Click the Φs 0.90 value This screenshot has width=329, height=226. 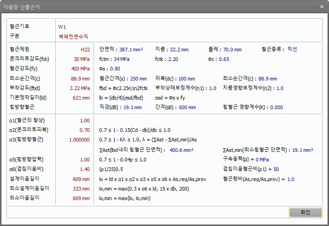[115, 69]
